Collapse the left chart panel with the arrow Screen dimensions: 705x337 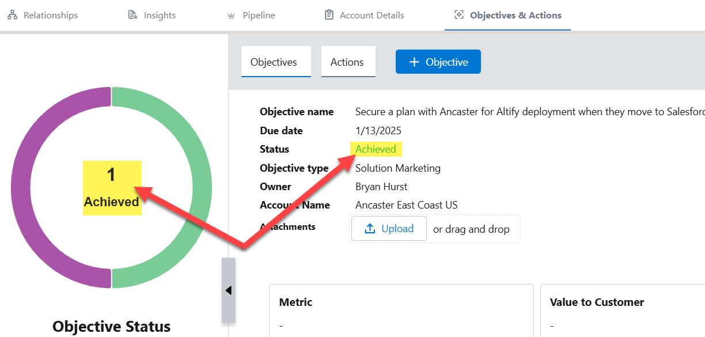(x=229, y=290)
